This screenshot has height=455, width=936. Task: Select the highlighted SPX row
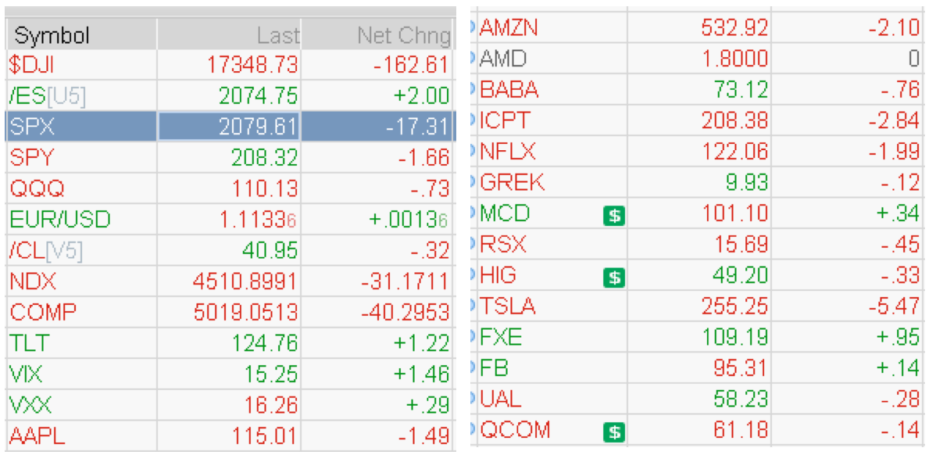[x=230, y=127]
